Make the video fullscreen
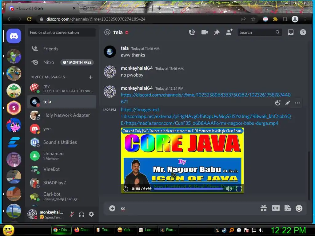Viewport: 315px width, 236px height. click(x=239, y=189)
